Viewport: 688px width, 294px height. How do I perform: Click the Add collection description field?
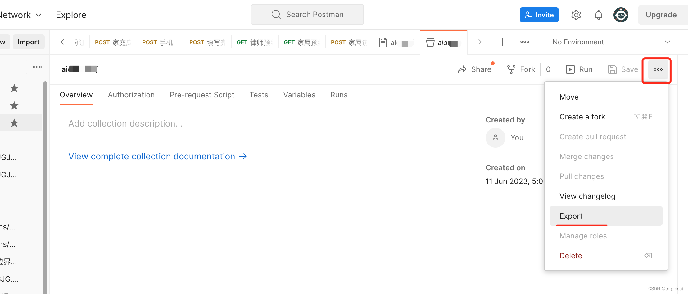click(264, 123)
